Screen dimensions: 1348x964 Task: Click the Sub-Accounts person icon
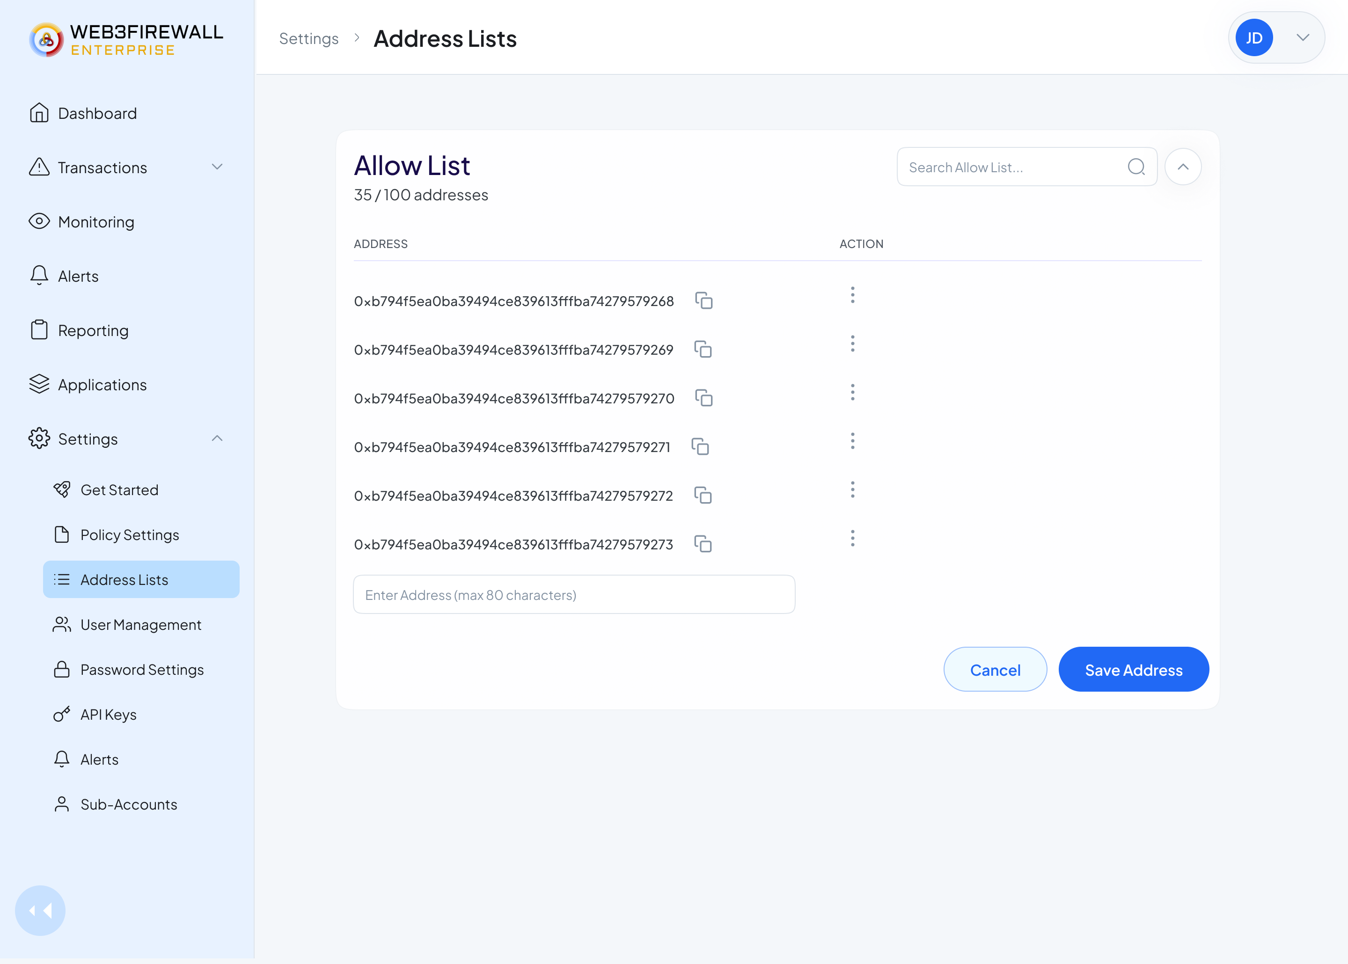pyautogui.click(x=62, y=804)
